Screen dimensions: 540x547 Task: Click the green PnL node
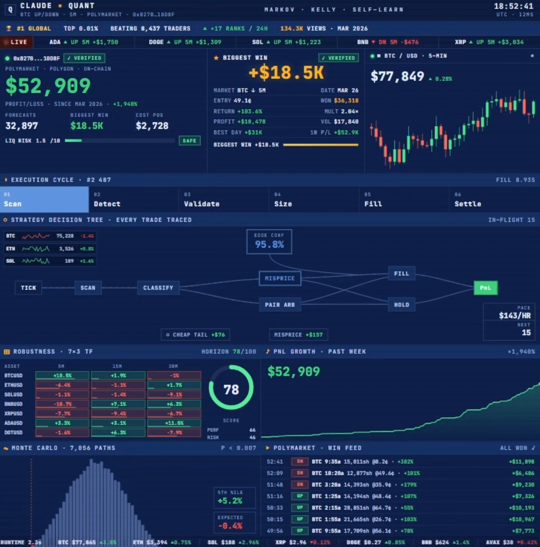coord(485,288)
